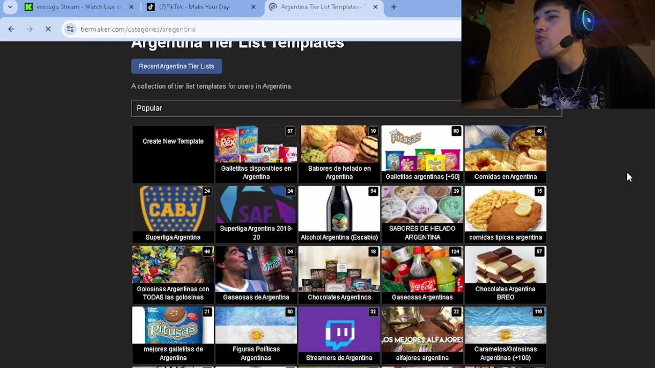Click the Galletitas disponibles en Argentina caption

click(256, 173)
